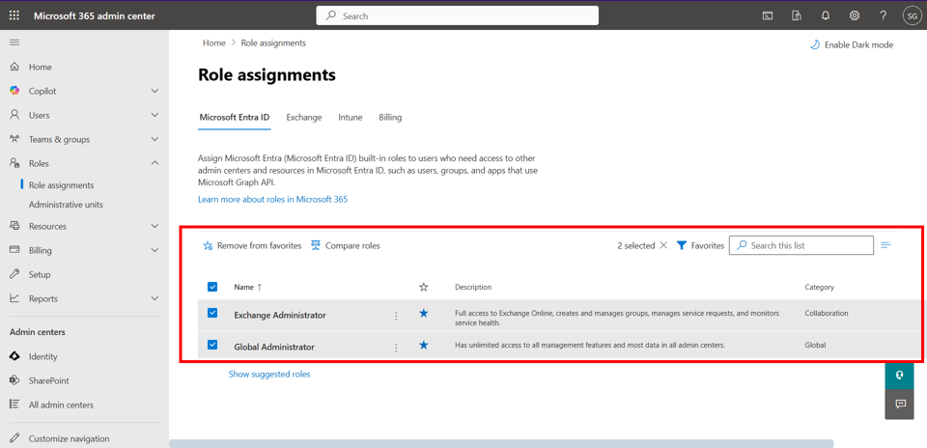Open the app launcher waffle icon
Image resolution: width=927 pixels, height=448 pixels.
tap(14, 16)
